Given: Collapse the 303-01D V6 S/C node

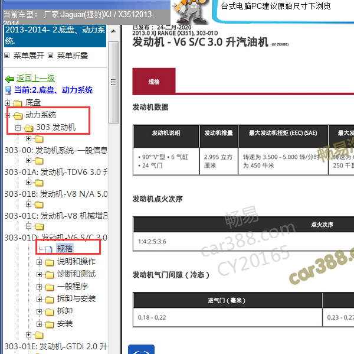Looking at the screenshot, I should tap(28, 226).
